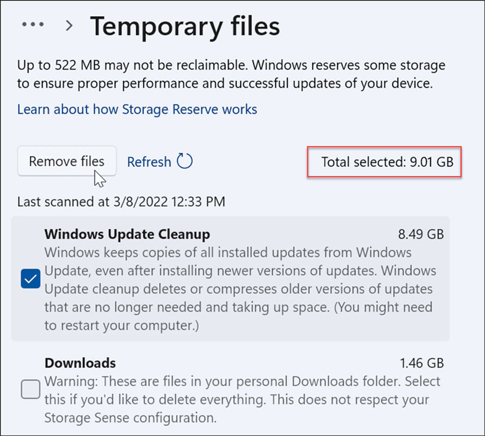Open Learn about how Storage Reserve works
Screen dimensions: 485x436
(x=137, y=110)
